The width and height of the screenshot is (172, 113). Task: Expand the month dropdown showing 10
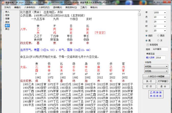click(165, 17)
